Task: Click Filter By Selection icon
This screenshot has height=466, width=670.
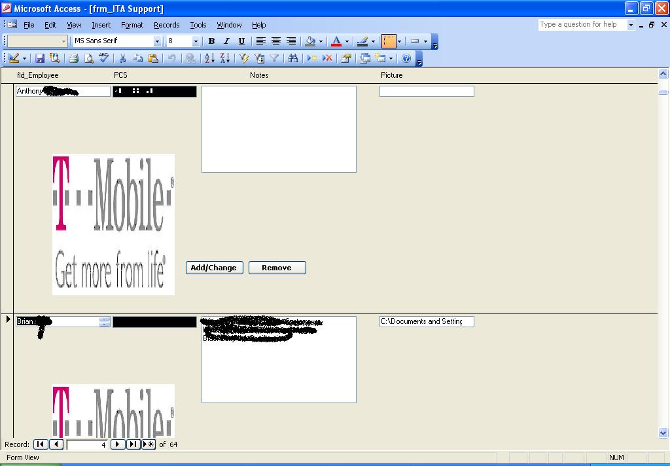Action: point(244,58)
